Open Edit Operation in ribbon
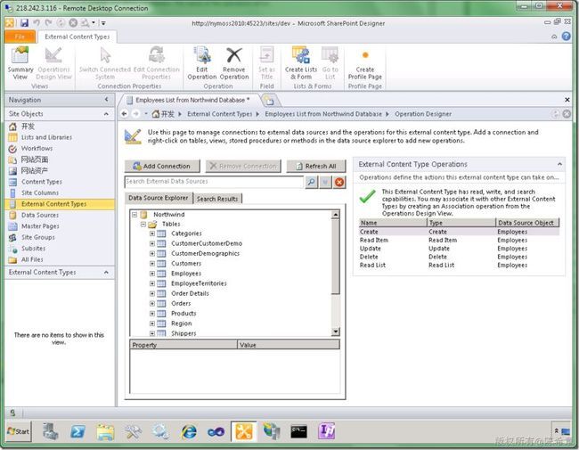Viewport: 579px width, 450px height. (x=201, y=62)
